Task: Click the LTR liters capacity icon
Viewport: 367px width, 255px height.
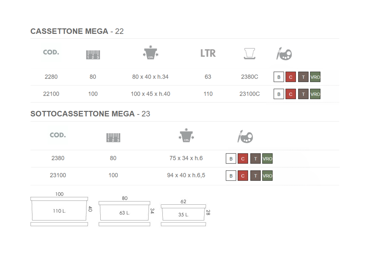Action: click(208, 53)
